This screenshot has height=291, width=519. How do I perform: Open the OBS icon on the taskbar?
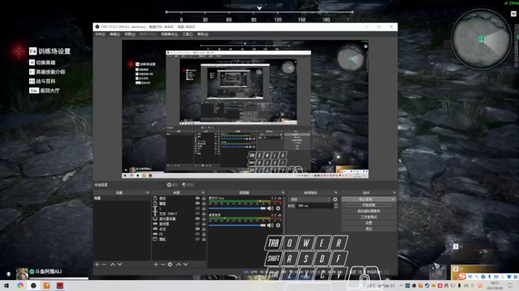pyautogui.click(x=34, y=286)
